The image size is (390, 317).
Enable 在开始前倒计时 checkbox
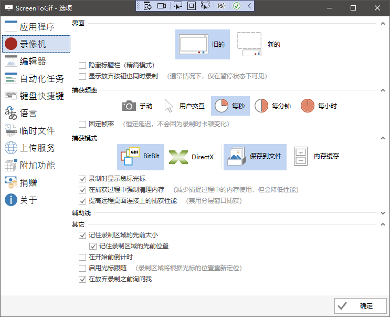tap(82, 257)
